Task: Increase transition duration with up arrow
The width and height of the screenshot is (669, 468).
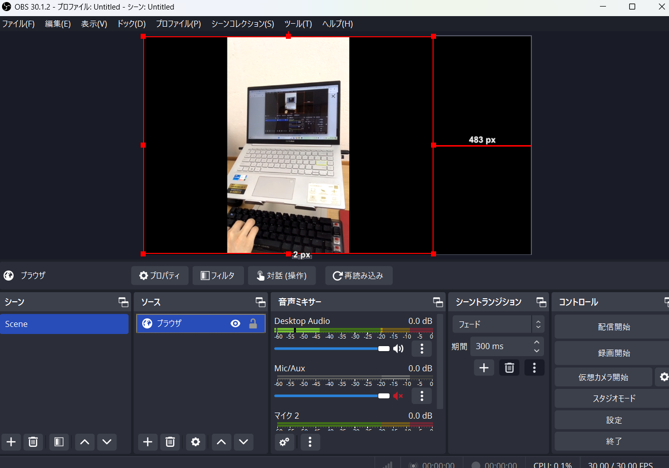Action: coord(537,342)
